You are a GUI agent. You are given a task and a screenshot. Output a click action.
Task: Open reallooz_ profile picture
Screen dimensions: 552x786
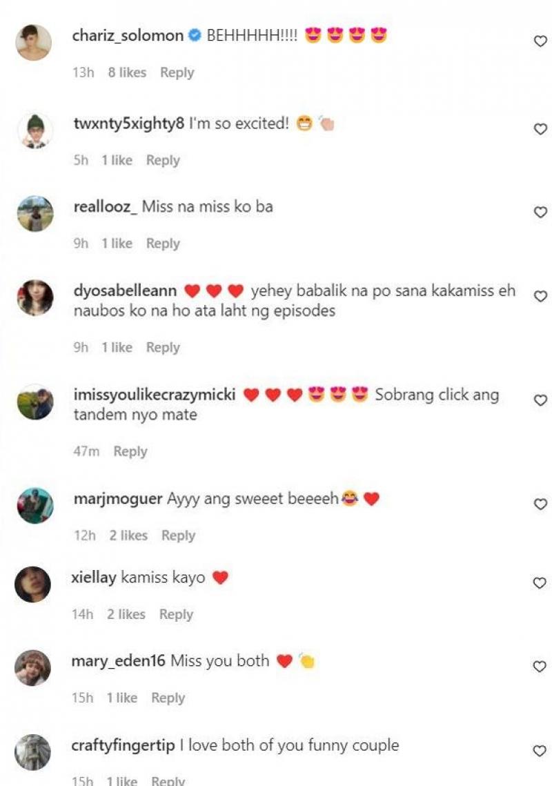point(35,213)
